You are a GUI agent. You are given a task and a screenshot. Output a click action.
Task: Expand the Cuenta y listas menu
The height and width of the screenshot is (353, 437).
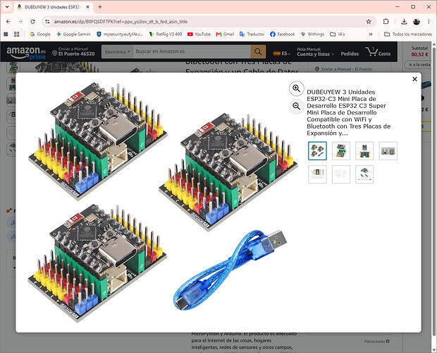[x=315, y=52]
